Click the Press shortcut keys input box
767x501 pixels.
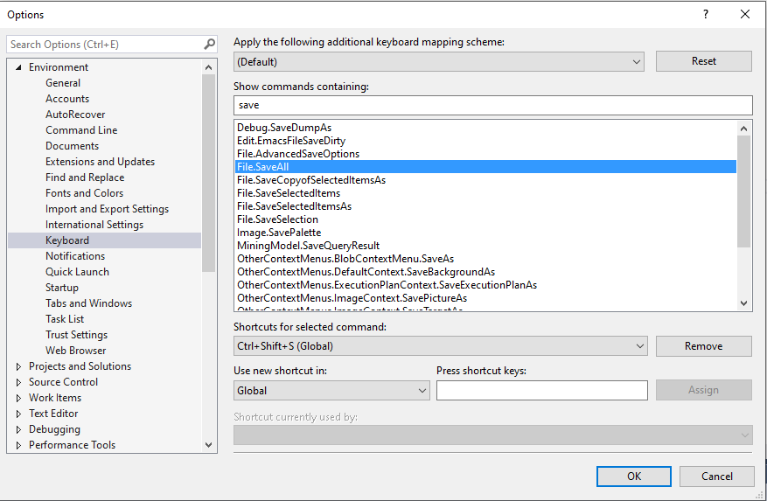point(542,391)
